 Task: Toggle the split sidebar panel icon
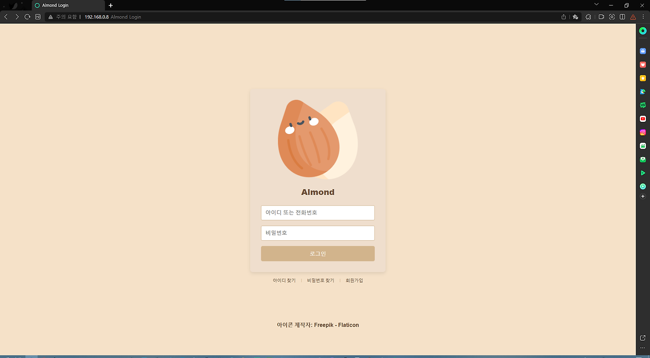coord(623,17)
